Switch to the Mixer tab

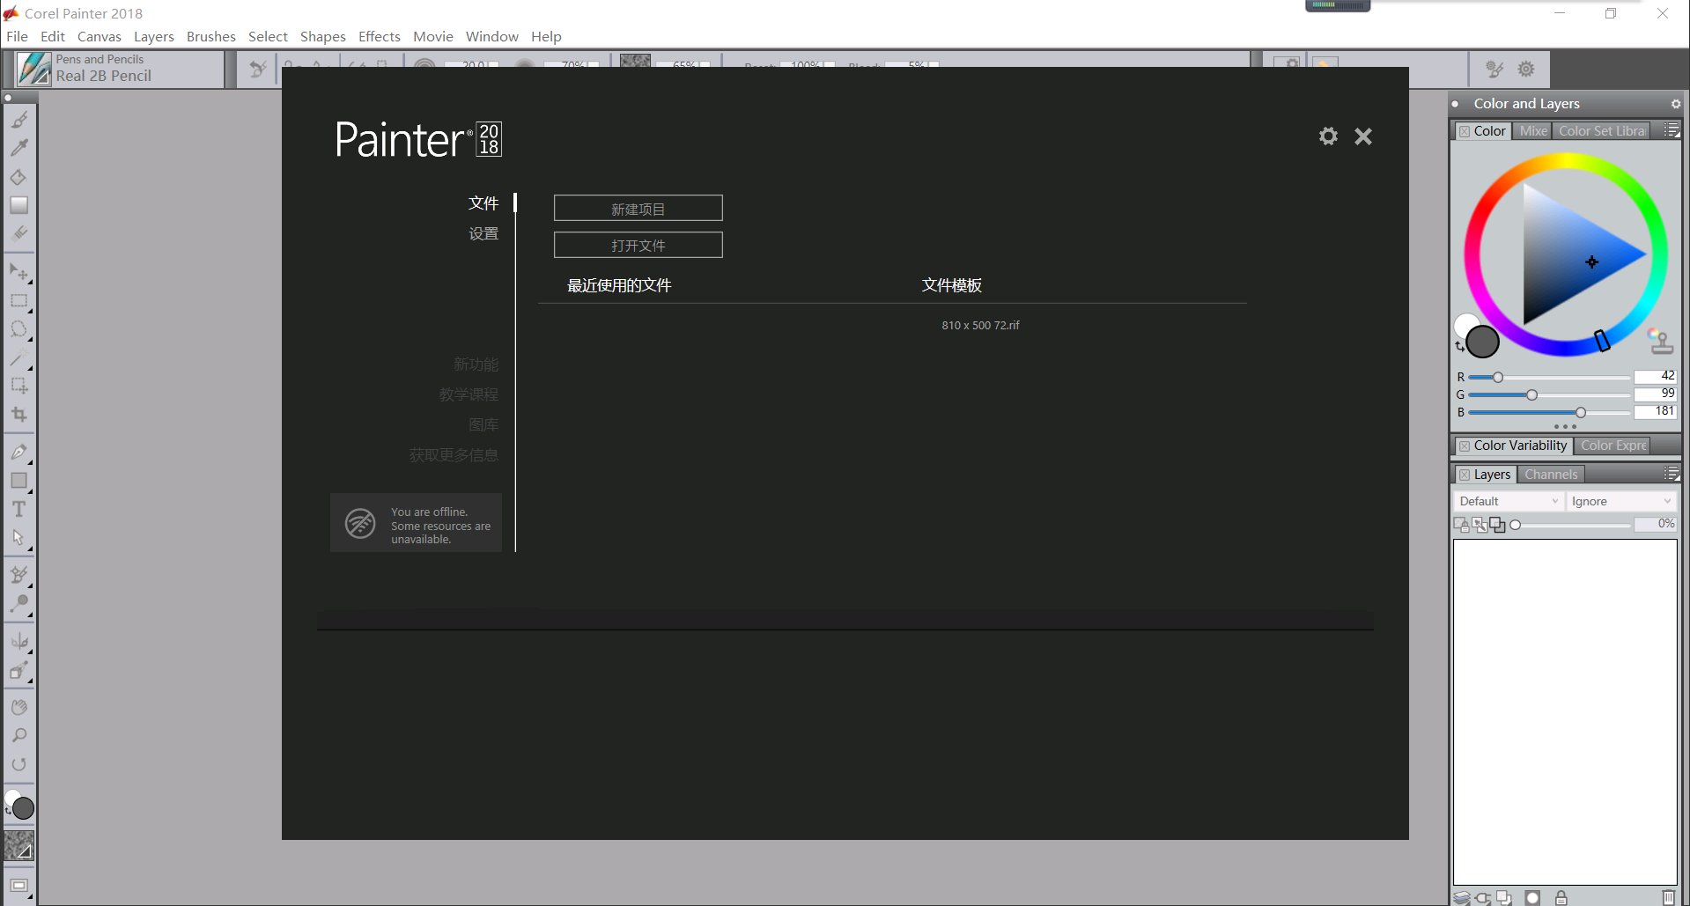coord(1533,131)
